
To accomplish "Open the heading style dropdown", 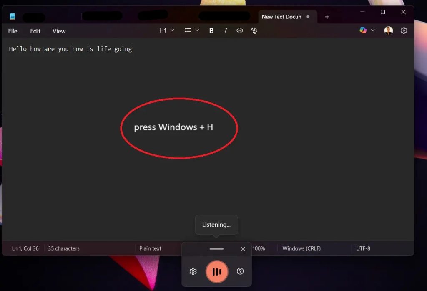I will pos(166,30).
